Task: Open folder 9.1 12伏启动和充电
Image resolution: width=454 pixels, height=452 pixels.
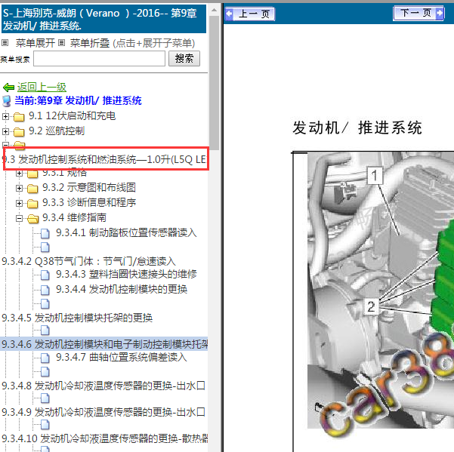Action: coord(72,116)
